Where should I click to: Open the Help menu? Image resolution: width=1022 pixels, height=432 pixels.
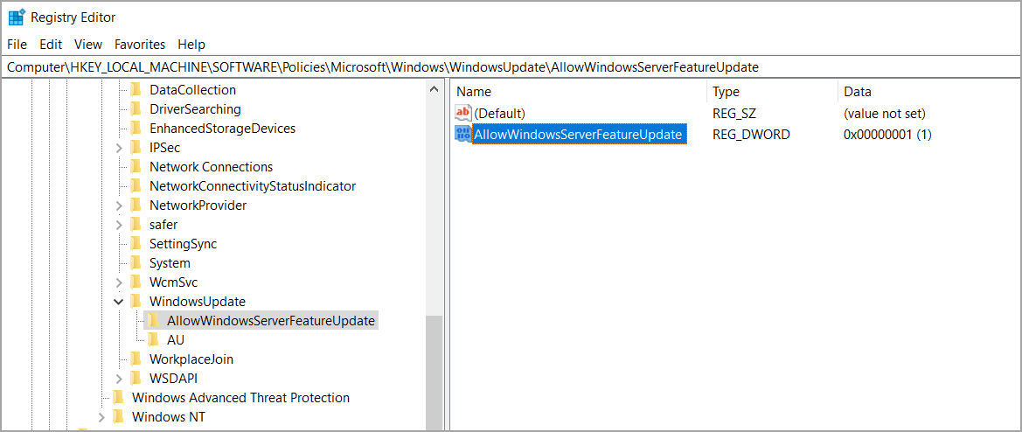click(191, 45)
